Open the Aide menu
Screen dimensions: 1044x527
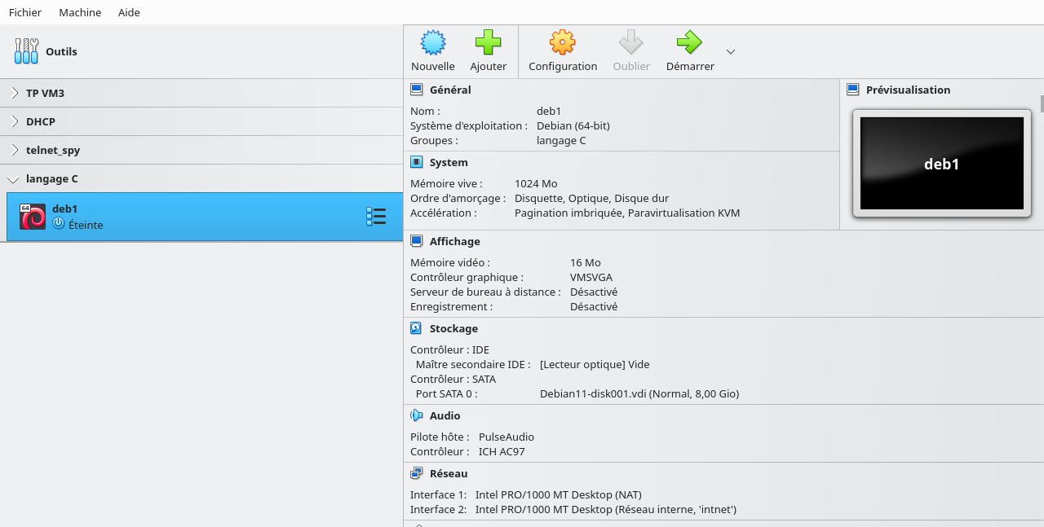(x=129, y=12)
